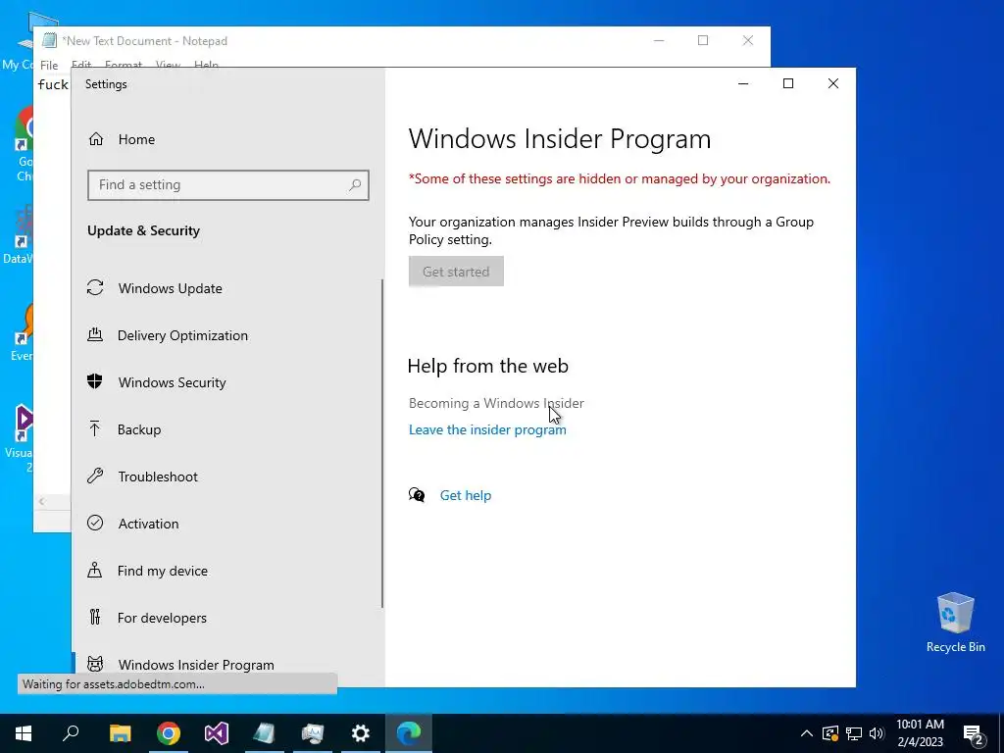1004x753 pixels.
Task: Show hidden tray icons chevron
Action: pos(807,733)
